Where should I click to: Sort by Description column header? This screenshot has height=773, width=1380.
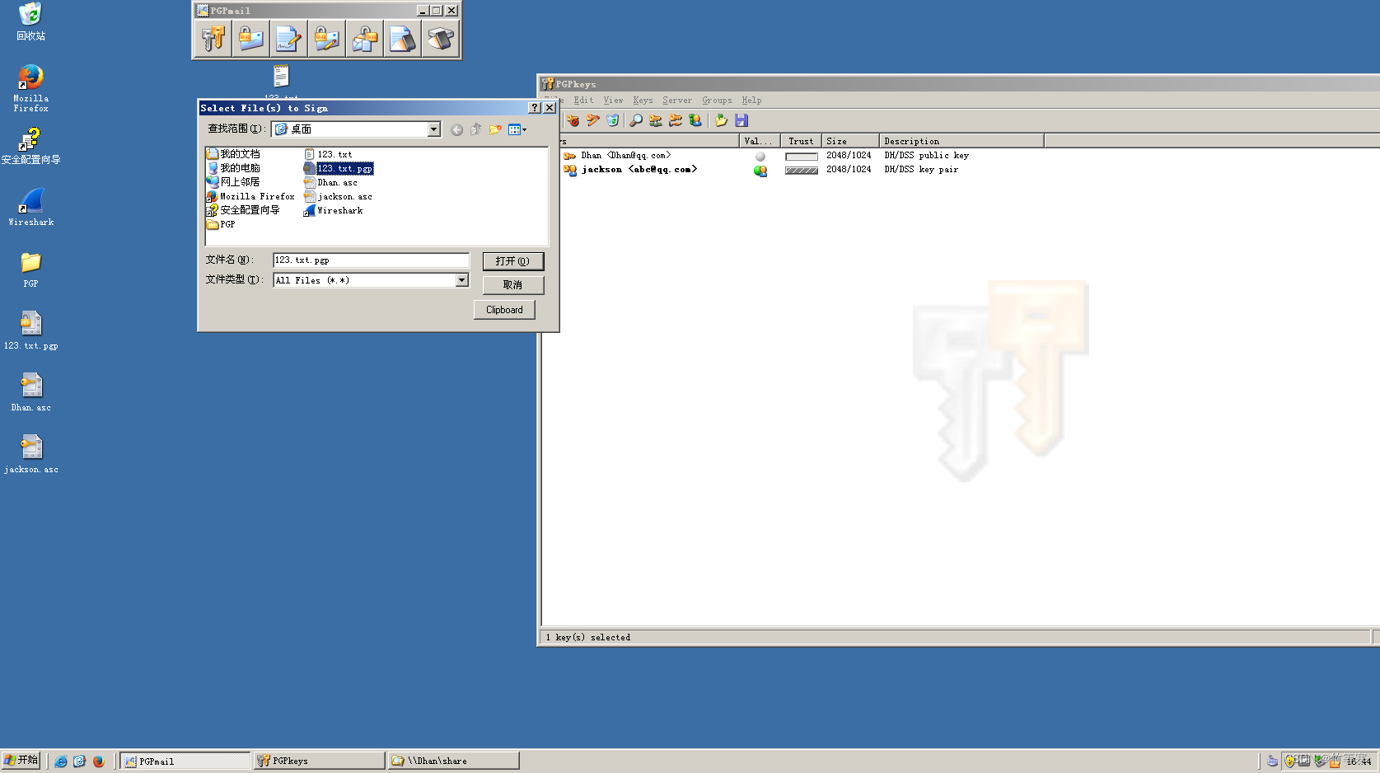pos(961,141)
